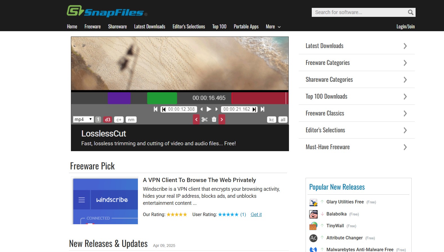Click the SnapFiles logo
Viewport: 444px width, 252px height.
coord(107,11)
